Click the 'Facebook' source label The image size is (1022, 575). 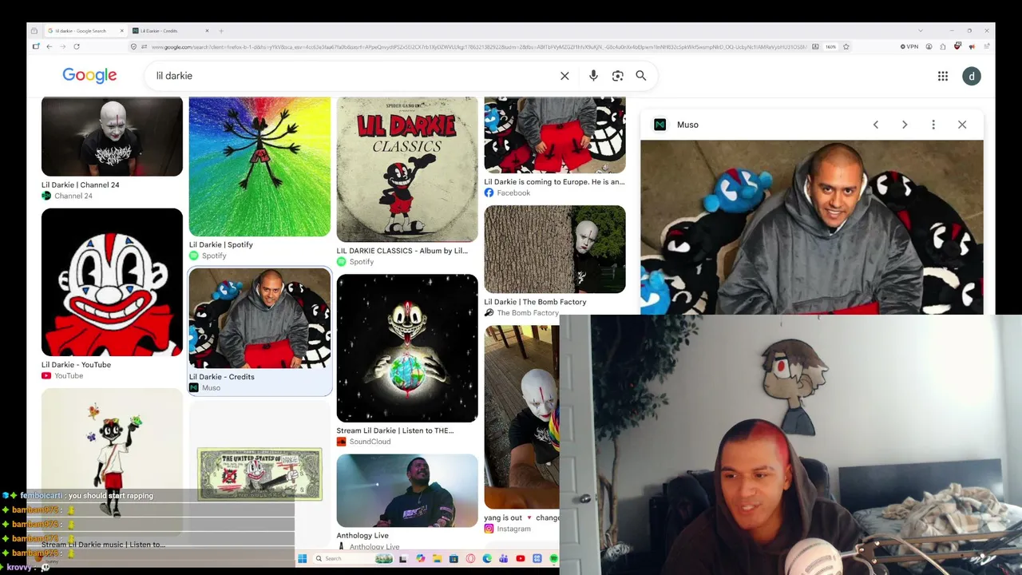coord(513,192)
